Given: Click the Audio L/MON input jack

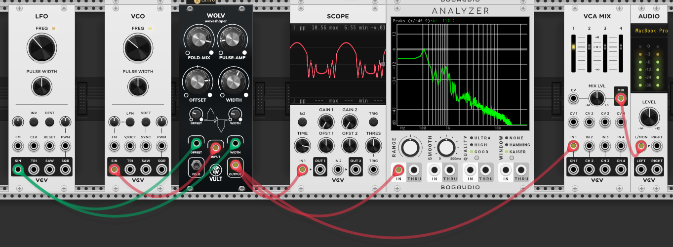Looking at the screenshot, I should 641,146.
